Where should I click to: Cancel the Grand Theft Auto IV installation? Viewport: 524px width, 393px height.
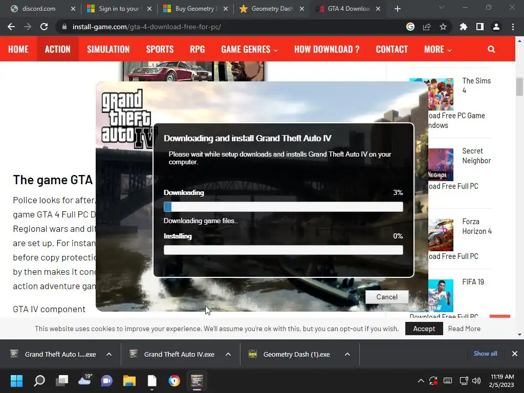pyautogui.click(x=387, y=297)
